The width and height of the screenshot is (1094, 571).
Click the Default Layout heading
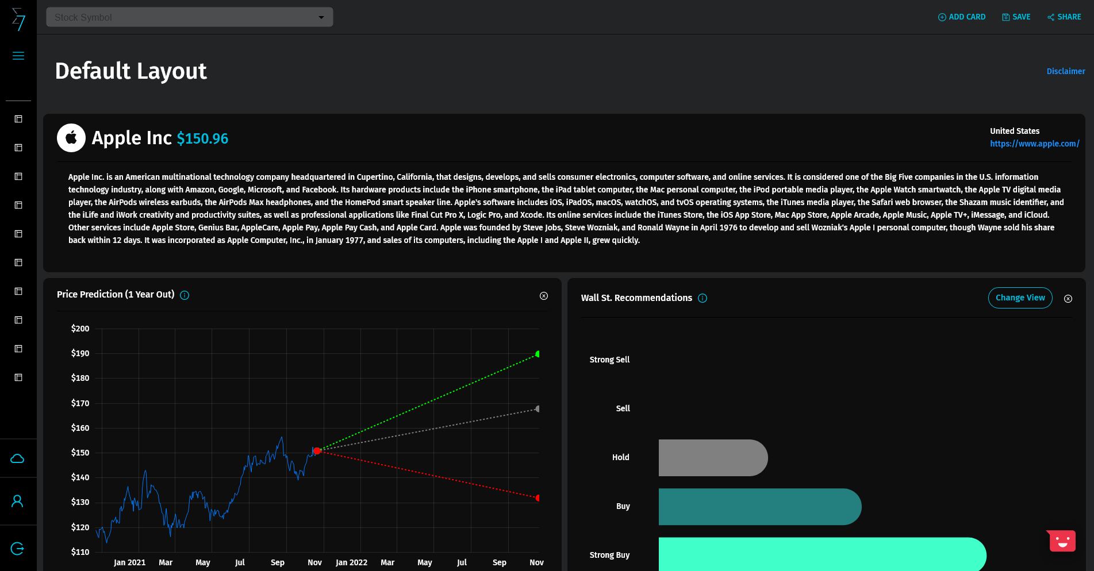tap(130, 71)
